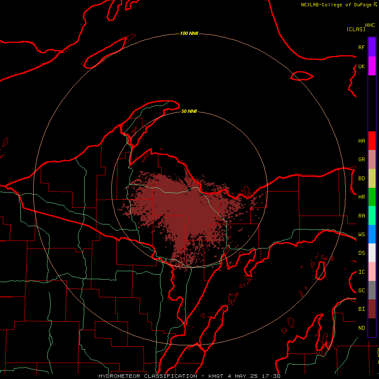Click the RA light-green legend swatch
This screenshot has width=379, height=379.
point(372,216)
